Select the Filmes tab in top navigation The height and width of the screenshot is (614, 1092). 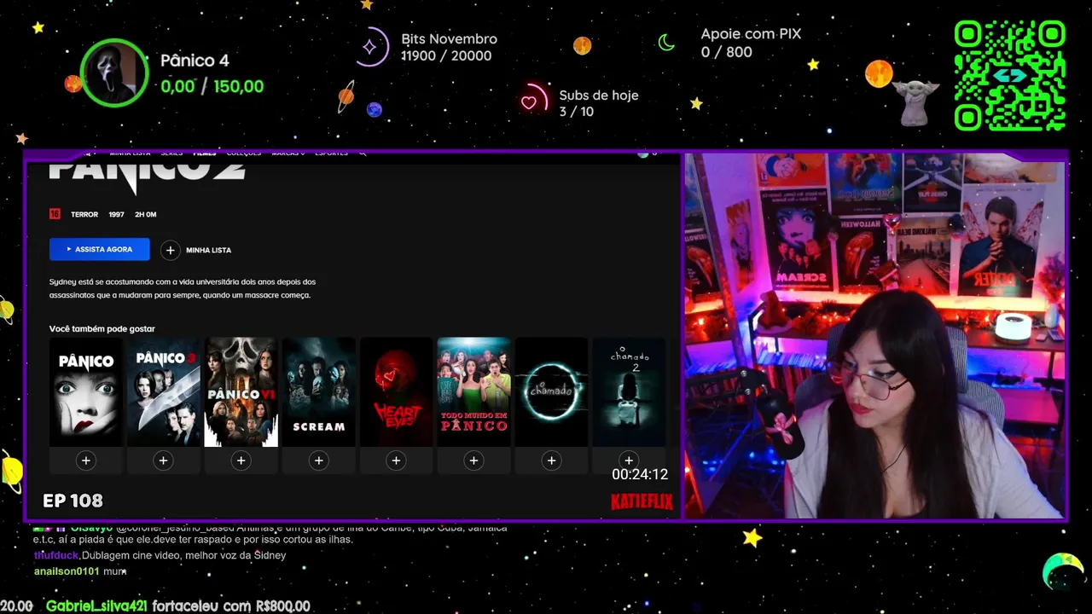(x=205, y=153)
